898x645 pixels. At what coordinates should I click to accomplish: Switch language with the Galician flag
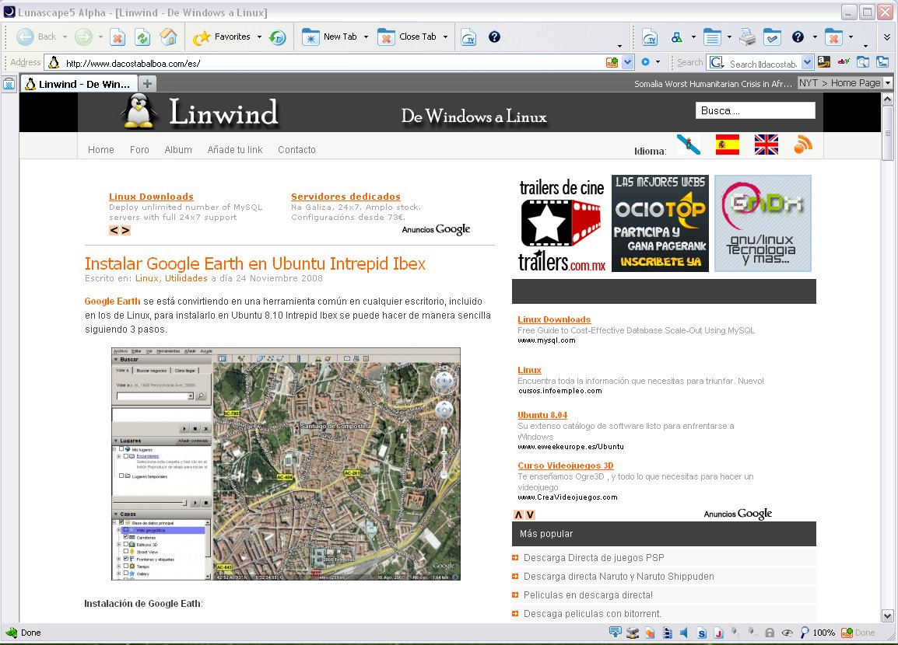point(689,145)
